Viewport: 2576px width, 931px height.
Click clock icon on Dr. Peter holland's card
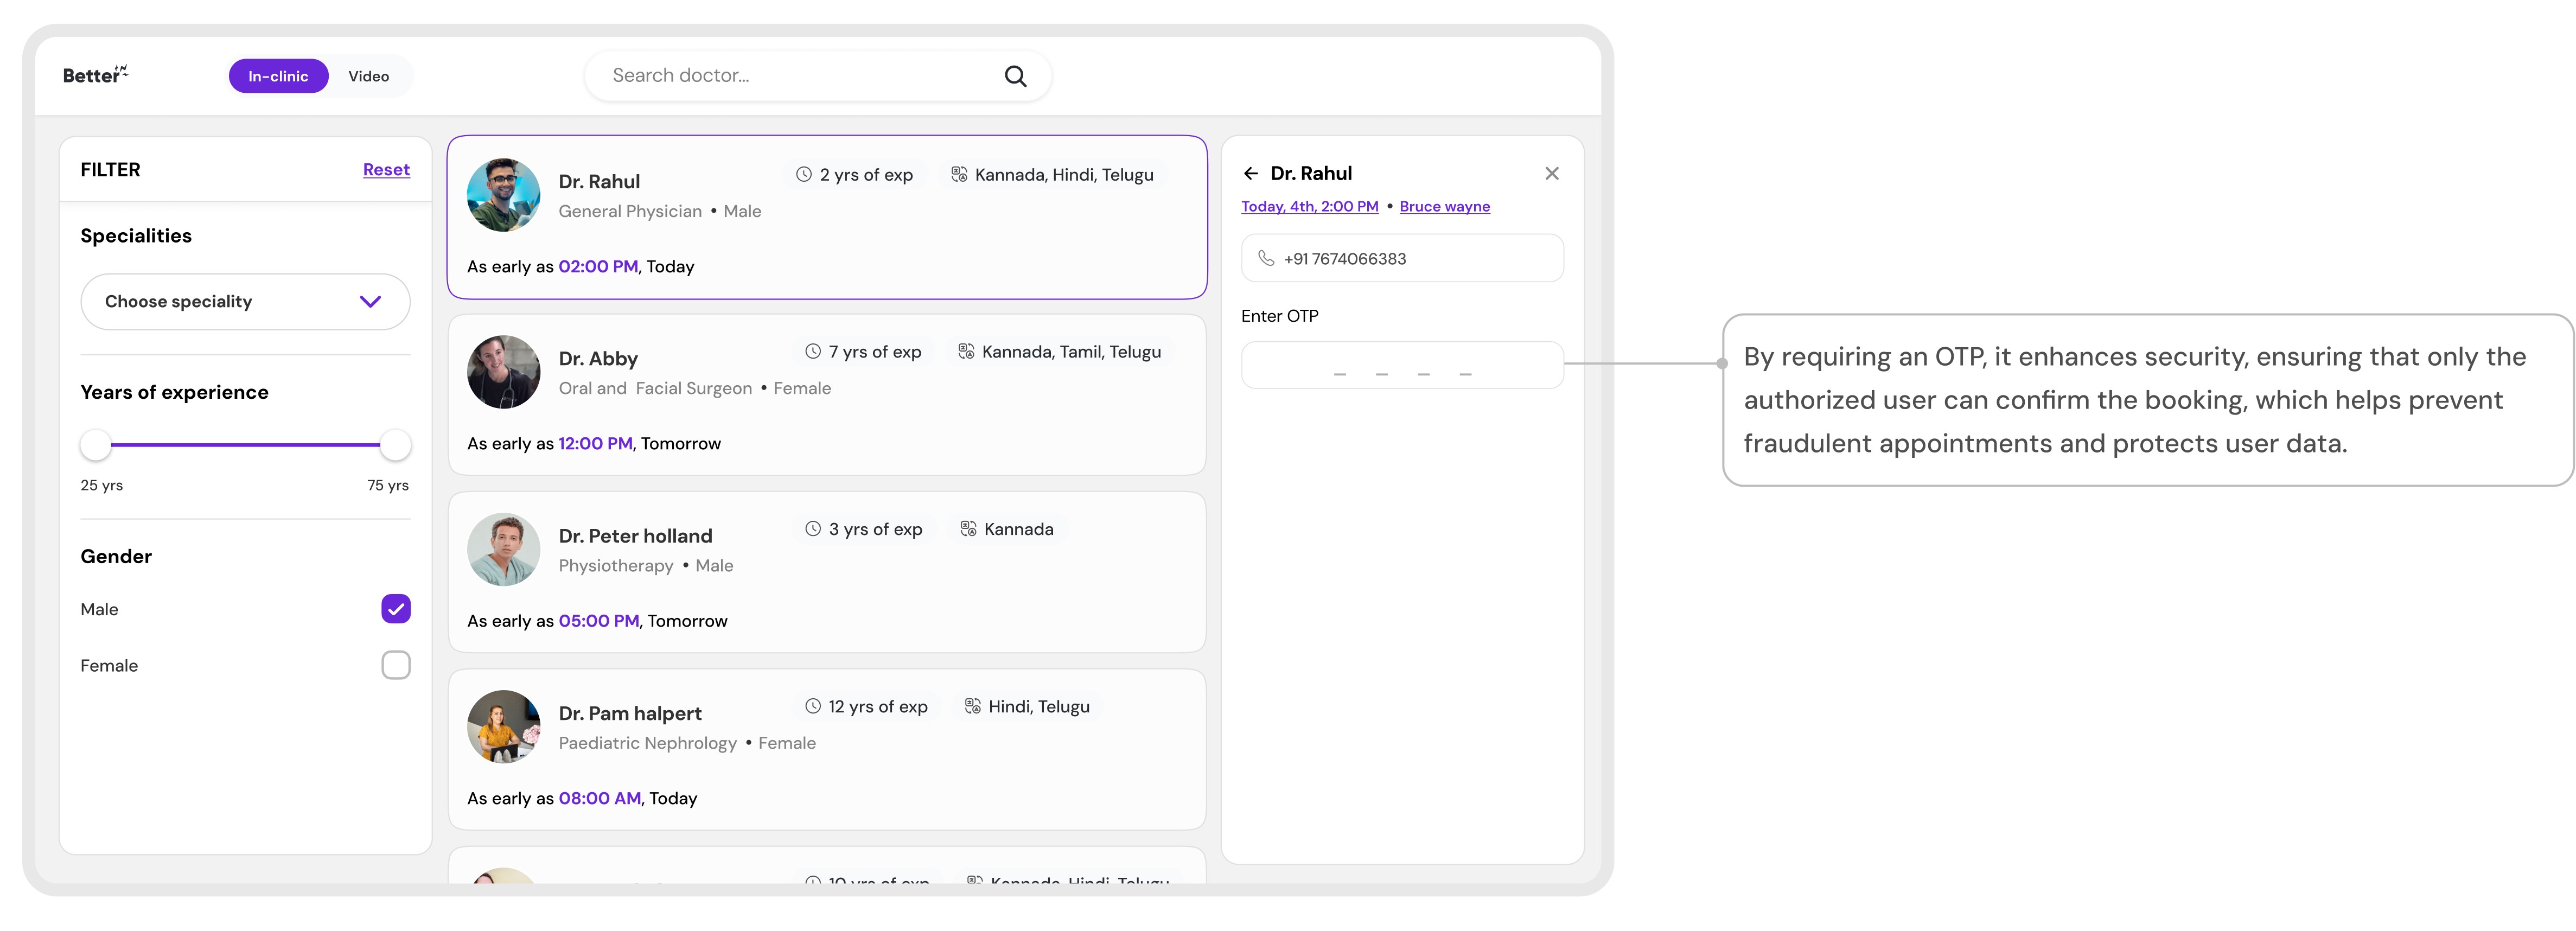click(x=813, y=529)
